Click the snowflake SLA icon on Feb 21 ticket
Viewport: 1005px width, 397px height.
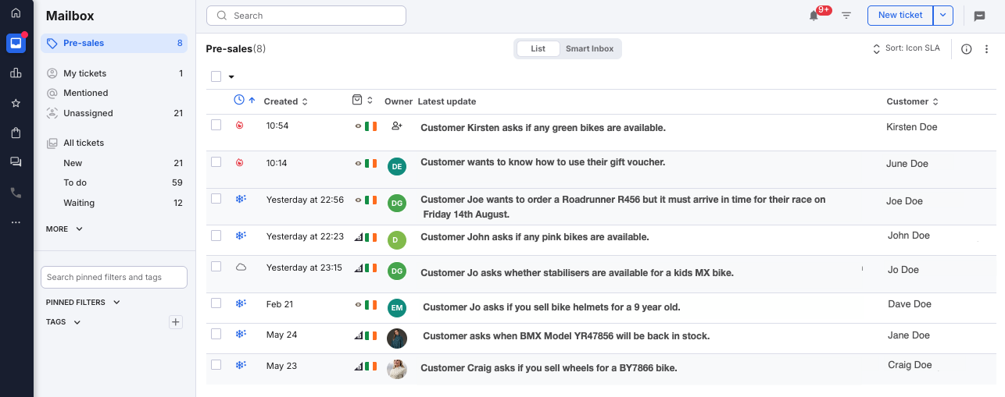point(241,303)
